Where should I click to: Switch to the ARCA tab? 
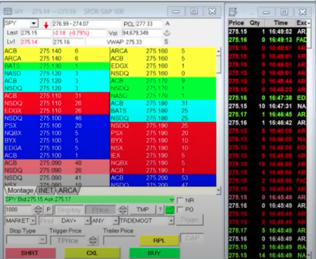[x=68, y=190]
